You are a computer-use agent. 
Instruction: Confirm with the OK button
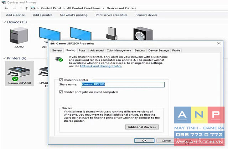click(x=144, y=140)
